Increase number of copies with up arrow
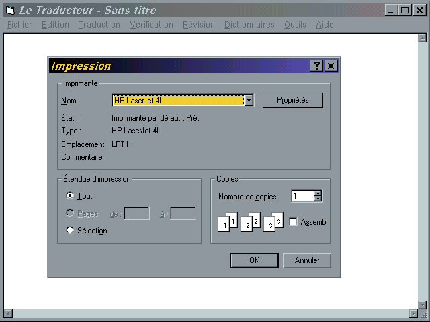Image resolution: width=430 pixels, height=322 pixels. (x=318, y=193)
